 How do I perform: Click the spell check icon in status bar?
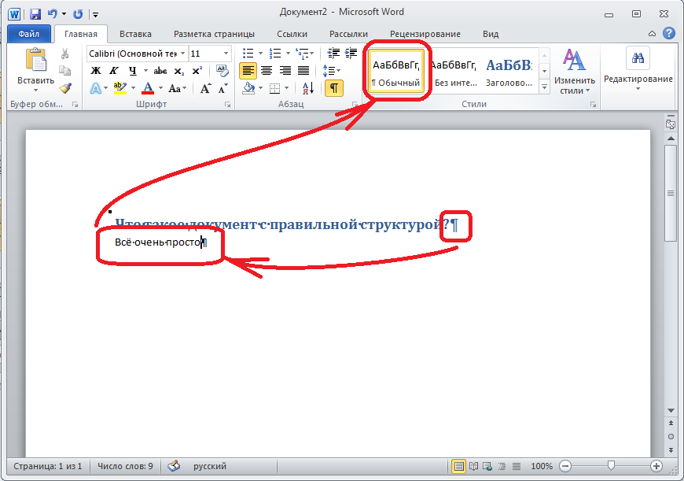174,466
